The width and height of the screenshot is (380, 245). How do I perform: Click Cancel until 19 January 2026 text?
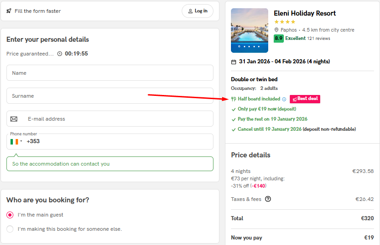pyautogui.click(x=270, y=129)
